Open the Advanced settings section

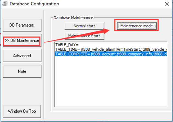pyautogui.click(x=22, y=56)
